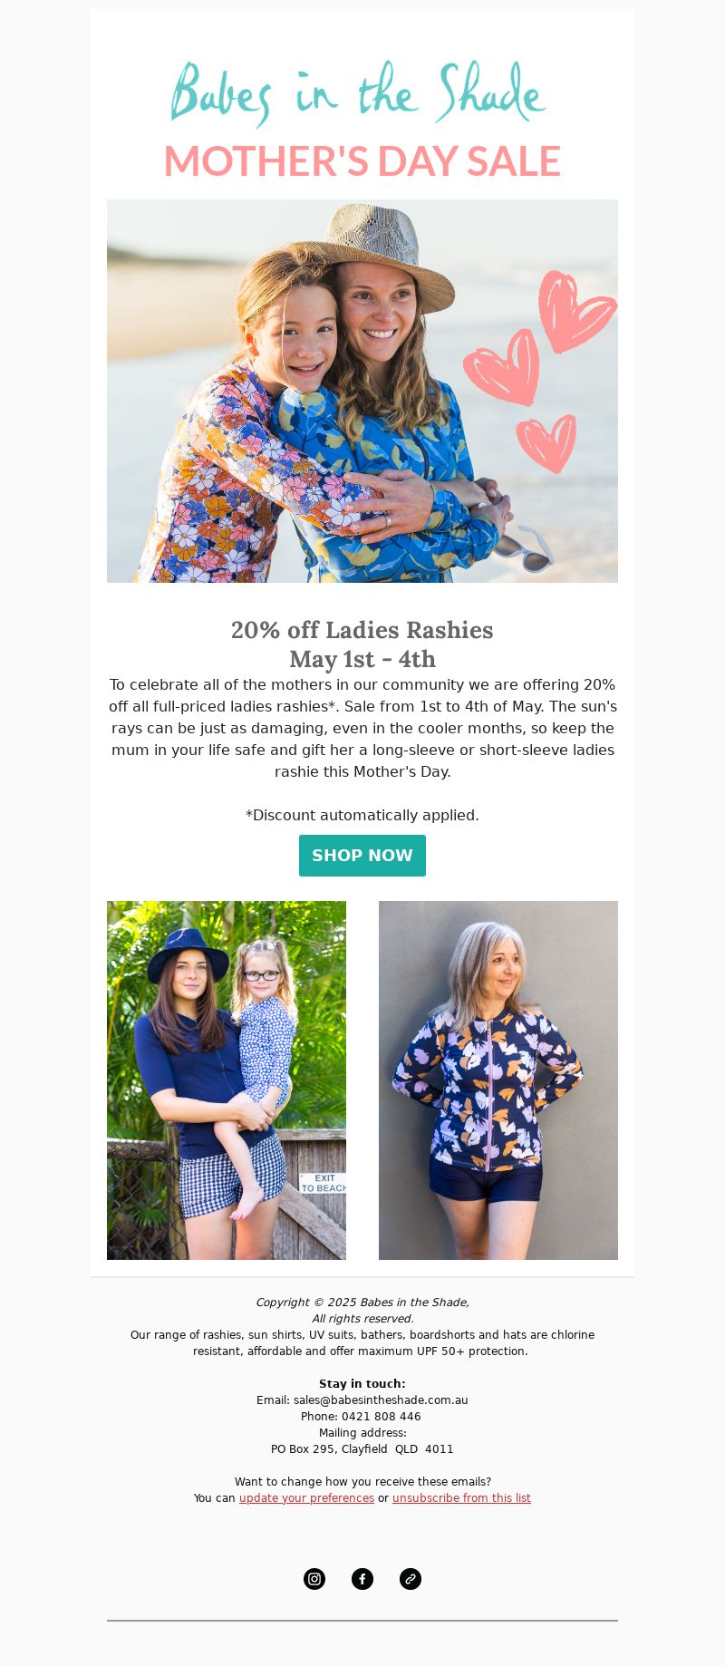Click the PO Box 295 Clayfield mailing address

[362, 1449]
